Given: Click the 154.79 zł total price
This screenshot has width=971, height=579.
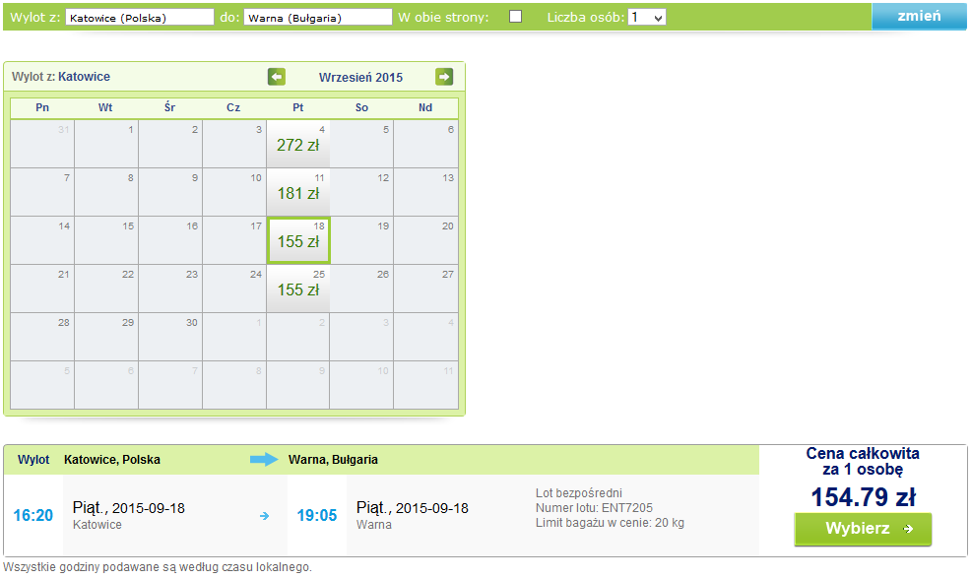Looking at the screenshot, I should click(x=863, y=496).
